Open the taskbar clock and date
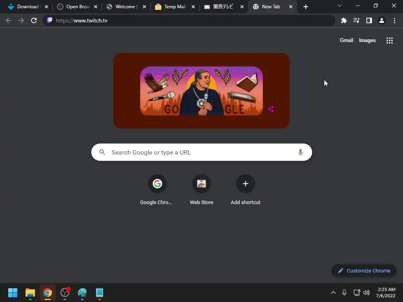The image size is (403, 302). [x=386, y=293]
